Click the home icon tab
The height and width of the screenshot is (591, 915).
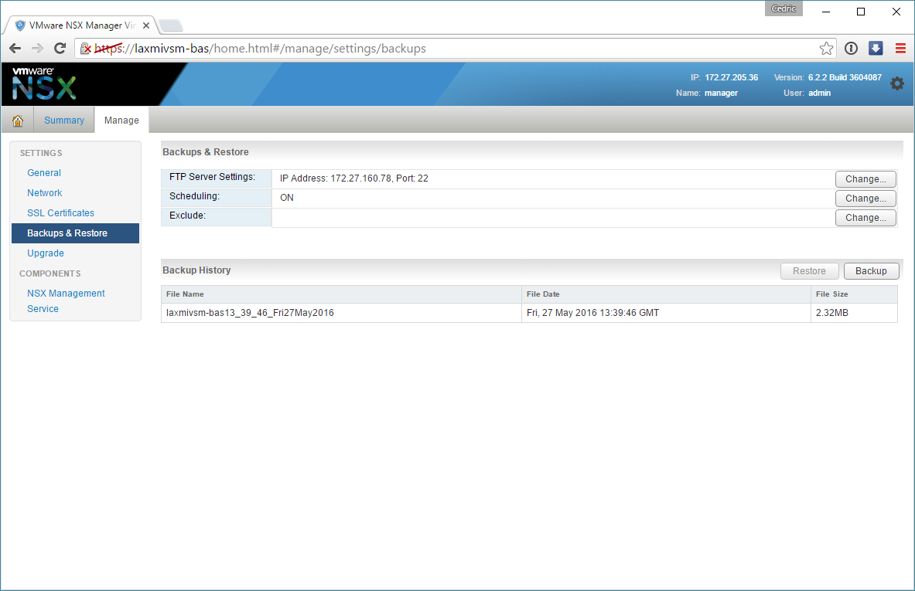(x=17, y=121)
